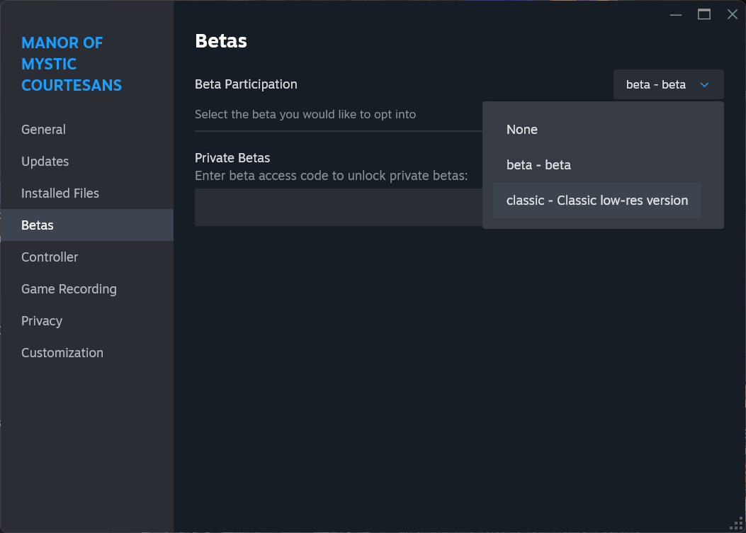Close the properties window
The image size is (746, 533).
[x=732, y=14]
